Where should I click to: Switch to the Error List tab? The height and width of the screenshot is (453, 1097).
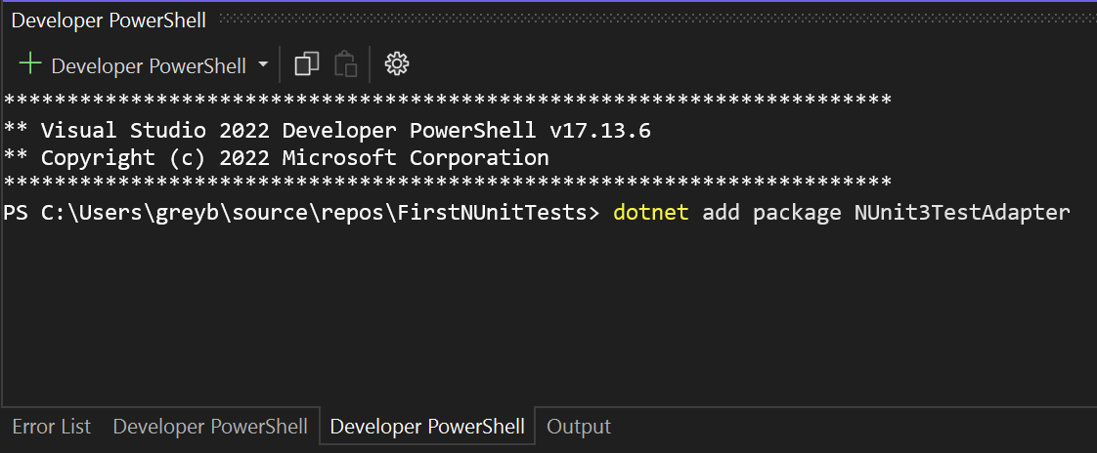tap(52, 427)
